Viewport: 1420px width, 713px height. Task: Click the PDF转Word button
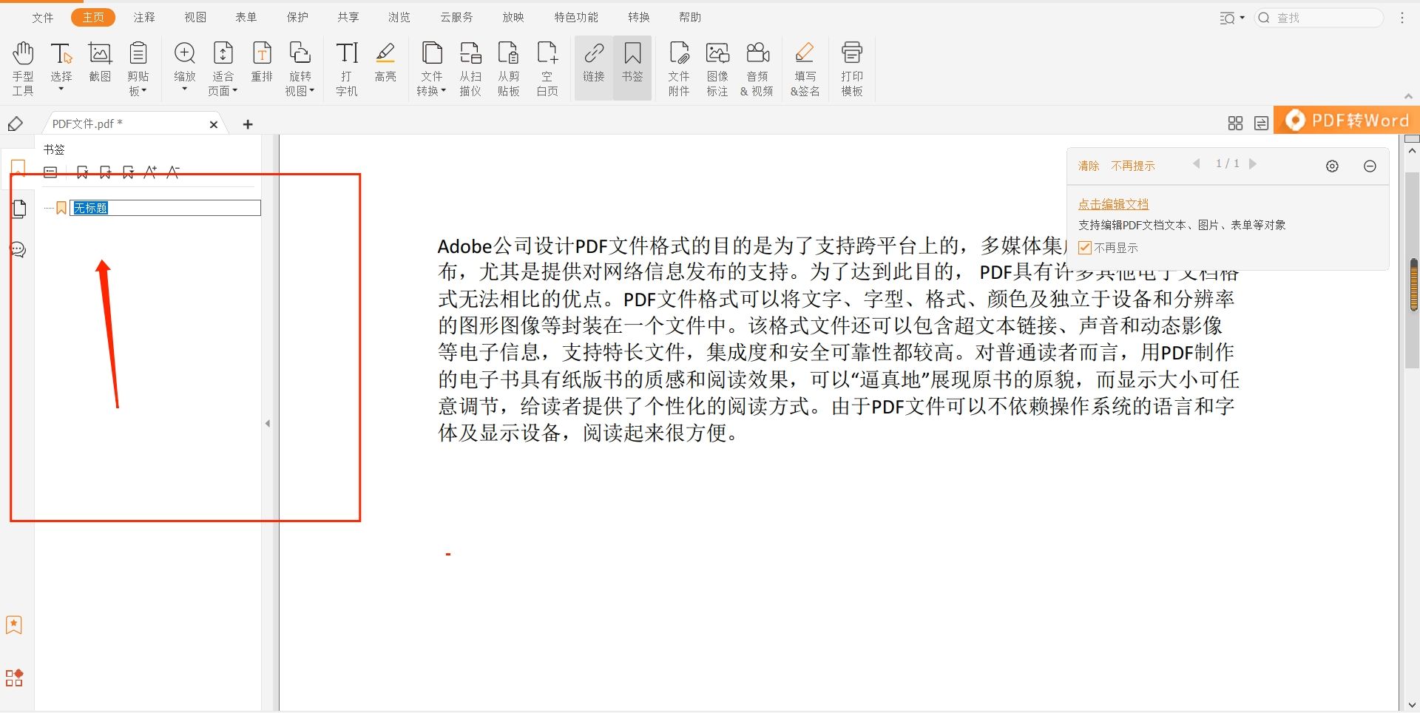coord(1346,120)
